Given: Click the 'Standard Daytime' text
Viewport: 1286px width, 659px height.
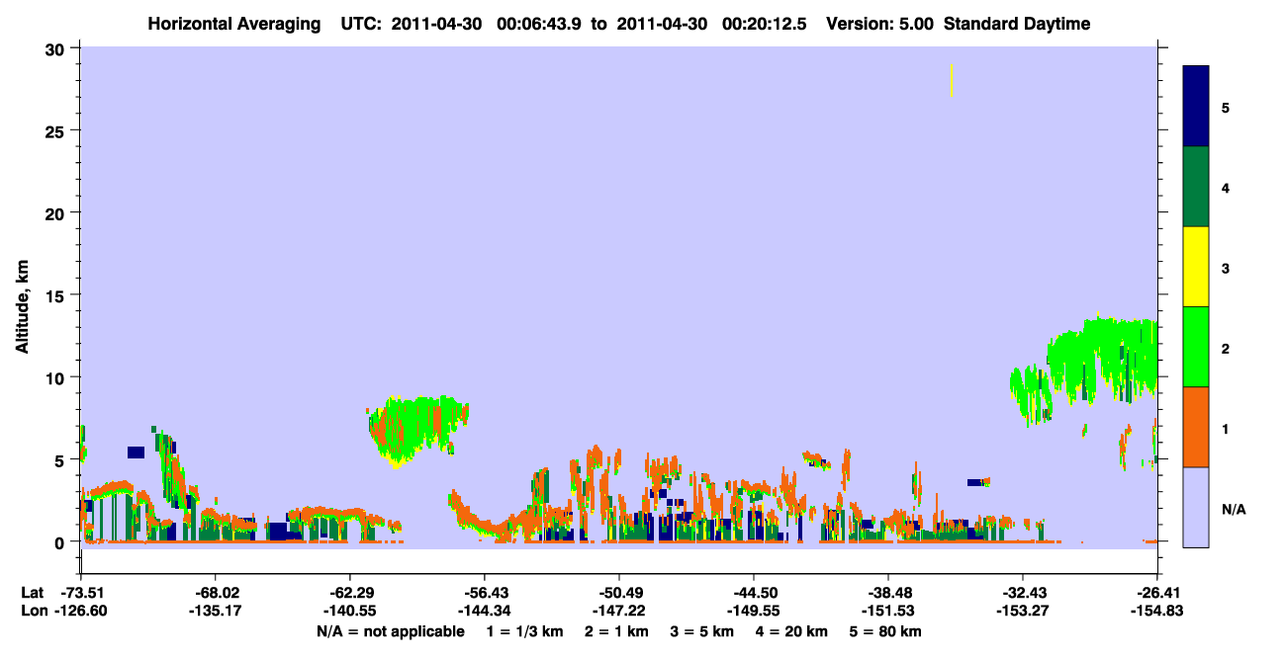Looking at the screenshot, I should tap(1018, 24).
